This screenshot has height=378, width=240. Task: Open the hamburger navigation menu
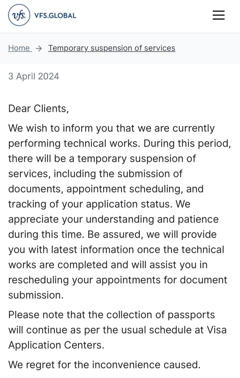pyautogui.click(x=218, y=15)
